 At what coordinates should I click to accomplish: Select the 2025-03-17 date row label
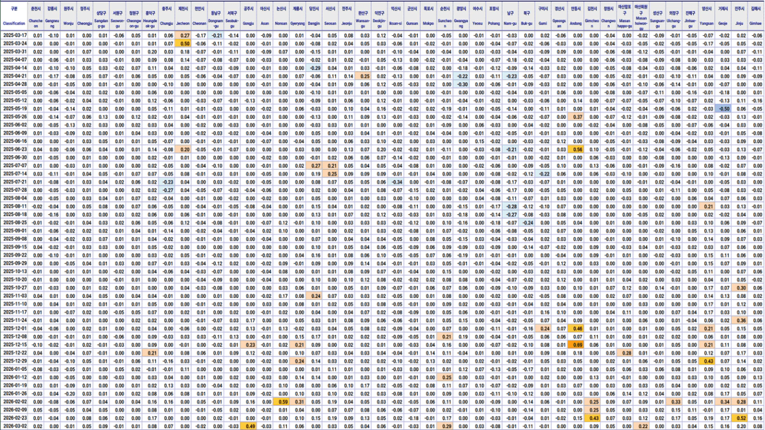point(14,35)
